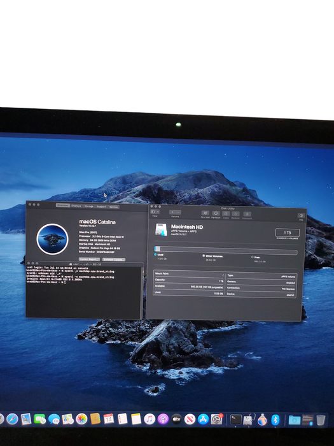Open Music from the Dock
Image resolution: width=334 pixels, height=446 pixels.
coord(150,419)
